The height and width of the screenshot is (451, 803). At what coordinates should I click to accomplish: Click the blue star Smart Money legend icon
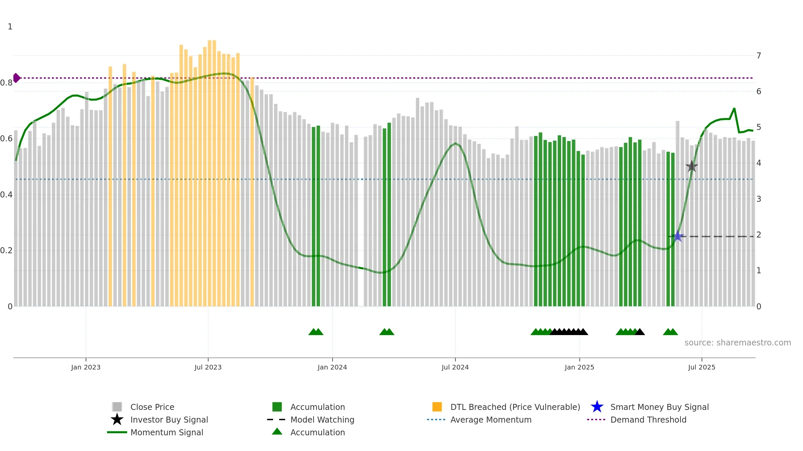(x=597, y=407)
